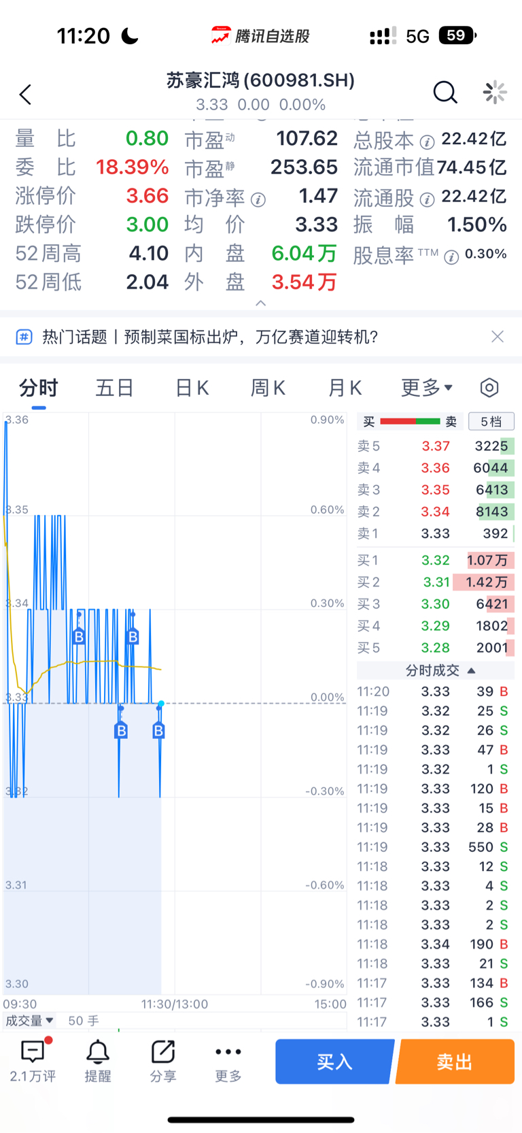The height and width of the screenshot is (1133, 522).
Task: Switch to the 五日 tab
Action: [x=114, y=388]
